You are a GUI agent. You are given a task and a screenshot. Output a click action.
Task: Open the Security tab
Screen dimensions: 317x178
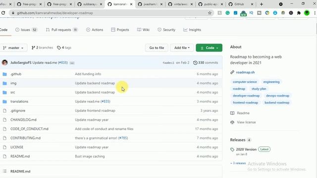click(166, 30)
